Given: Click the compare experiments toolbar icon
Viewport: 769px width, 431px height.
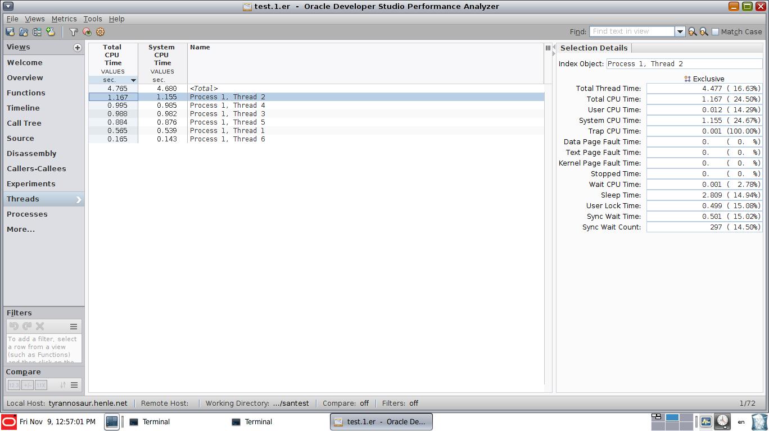Looking at the screenshot, I should click(x=37, y=32).
